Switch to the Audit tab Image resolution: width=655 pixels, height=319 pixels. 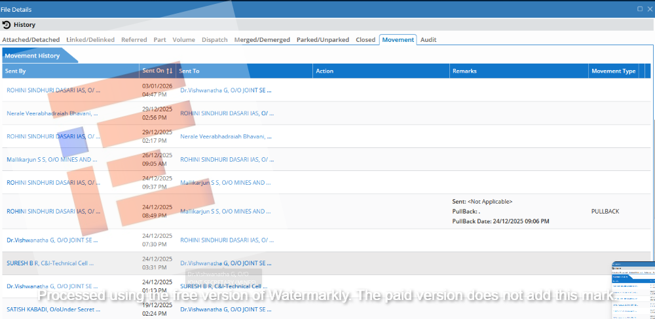pos(428,40)
